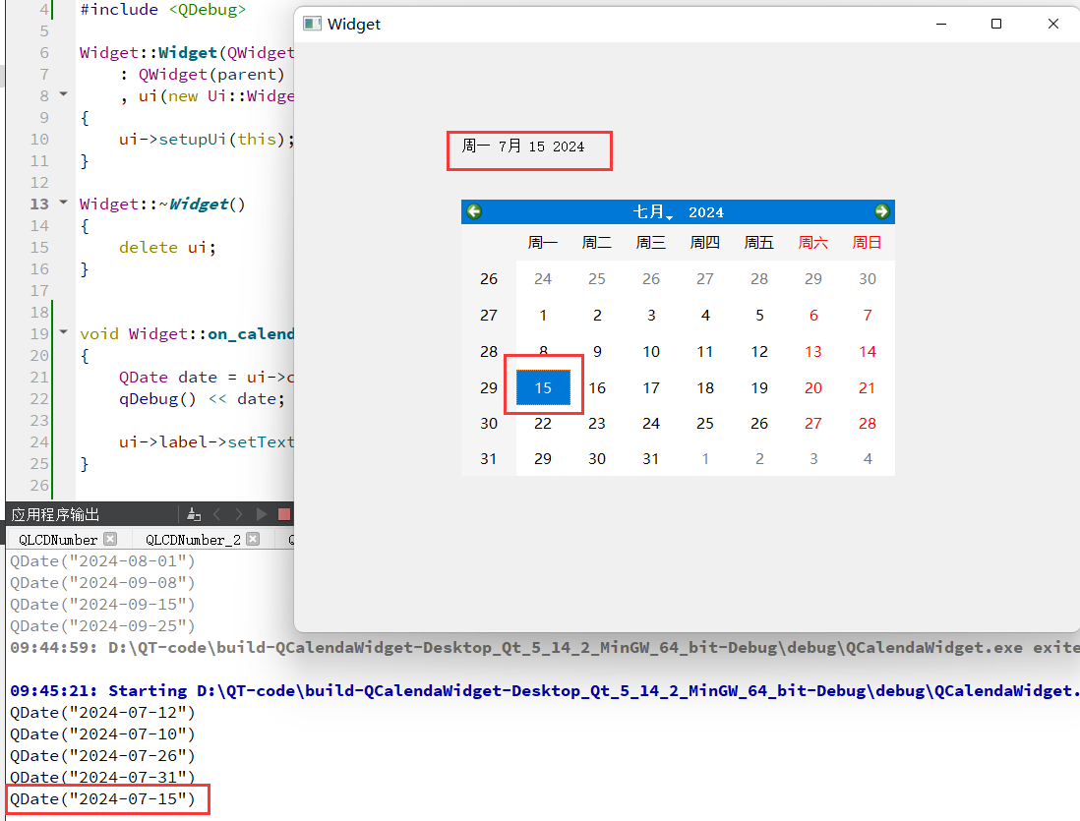
Task: Pick July 23 in the calendar
Action: coord(597,424)
